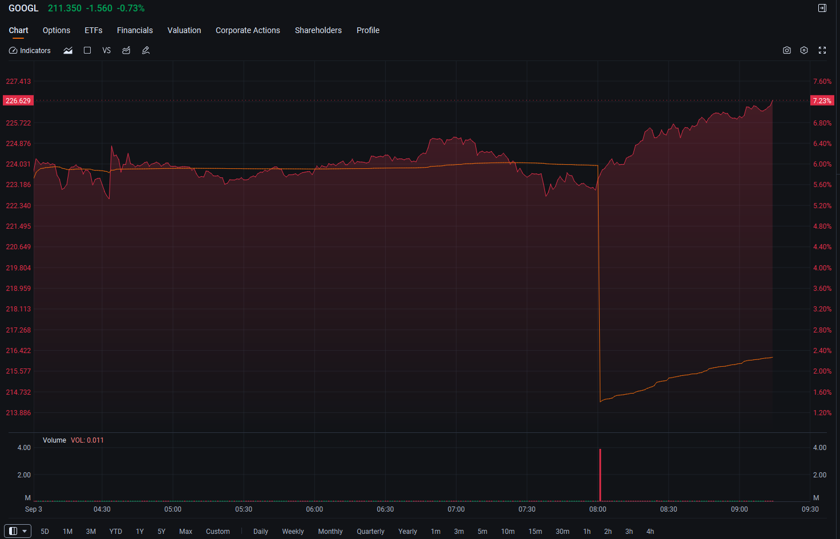Open chart settings gear icon
The height and width of the screenshot is (539, 840).
(804, 50)
